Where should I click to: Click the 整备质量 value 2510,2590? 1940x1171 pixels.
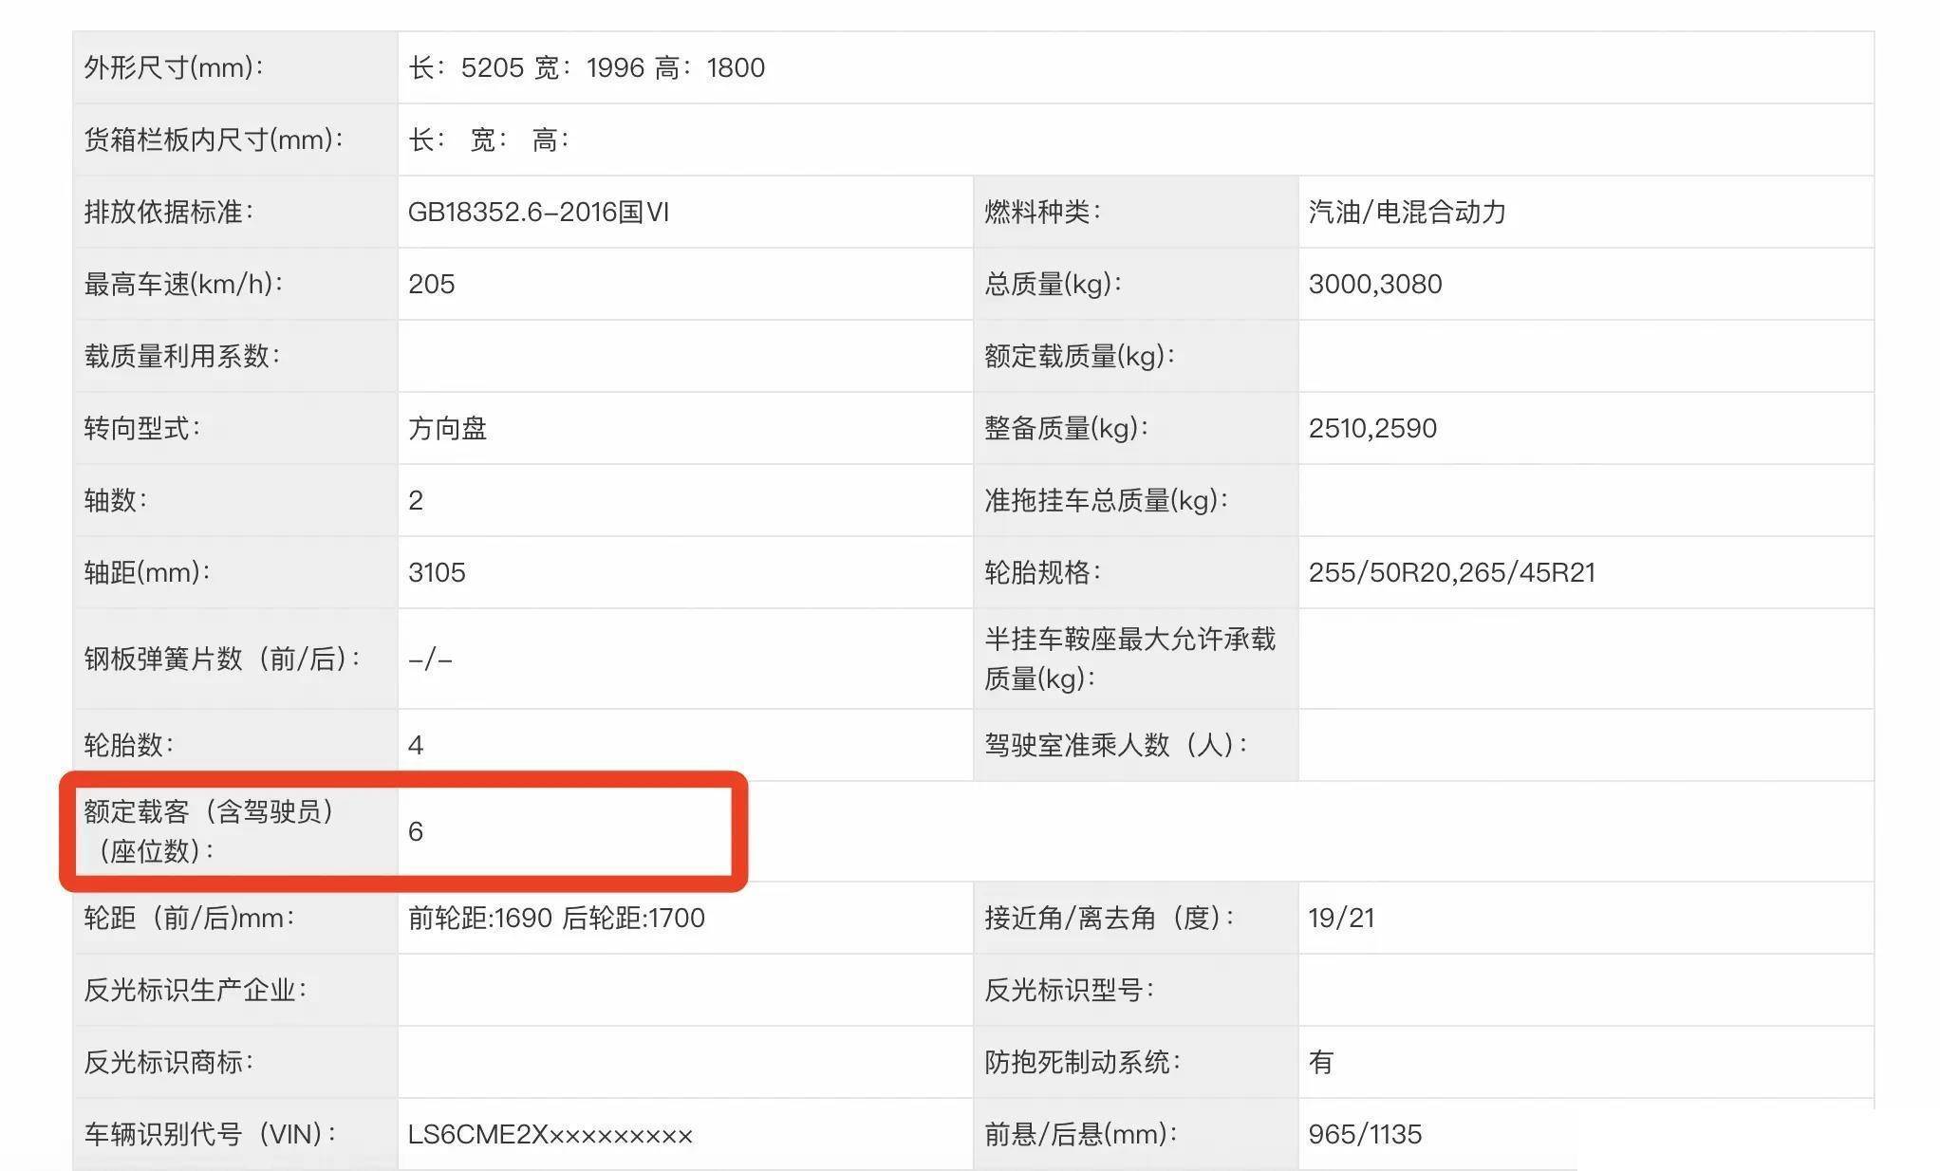tap(1374, 428)
